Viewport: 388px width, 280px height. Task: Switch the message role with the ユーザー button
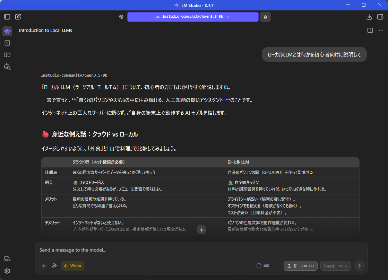tap(300, 266)
